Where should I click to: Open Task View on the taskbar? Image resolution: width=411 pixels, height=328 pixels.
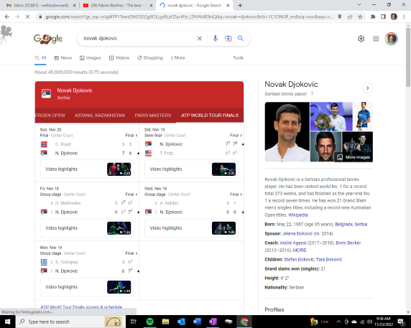click(x=134, y=322)
